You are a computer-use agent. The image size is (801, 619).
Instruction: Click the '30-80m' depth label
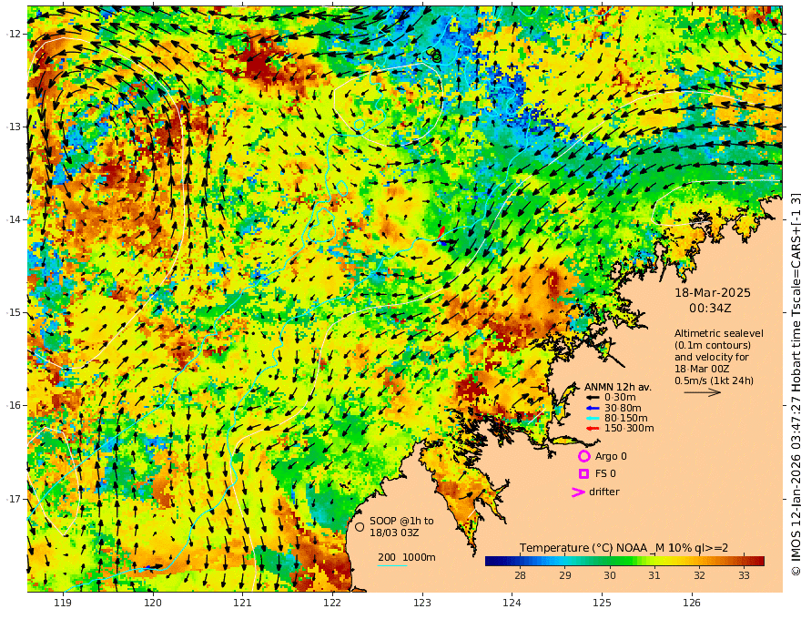[623, 408]
